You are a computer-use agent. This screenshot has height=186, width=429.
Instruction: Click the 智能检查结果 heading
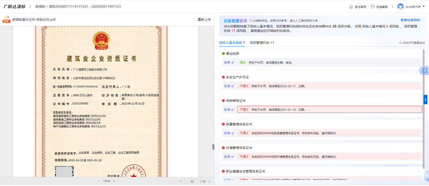(x=236, y=21)
